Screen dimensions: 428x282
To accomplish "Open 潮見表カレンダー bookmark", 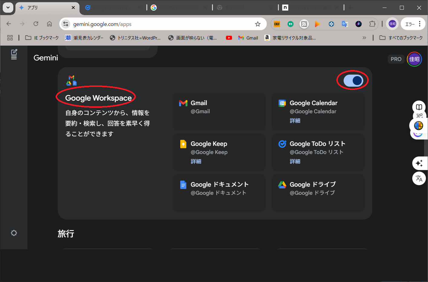I will [84, 38].
